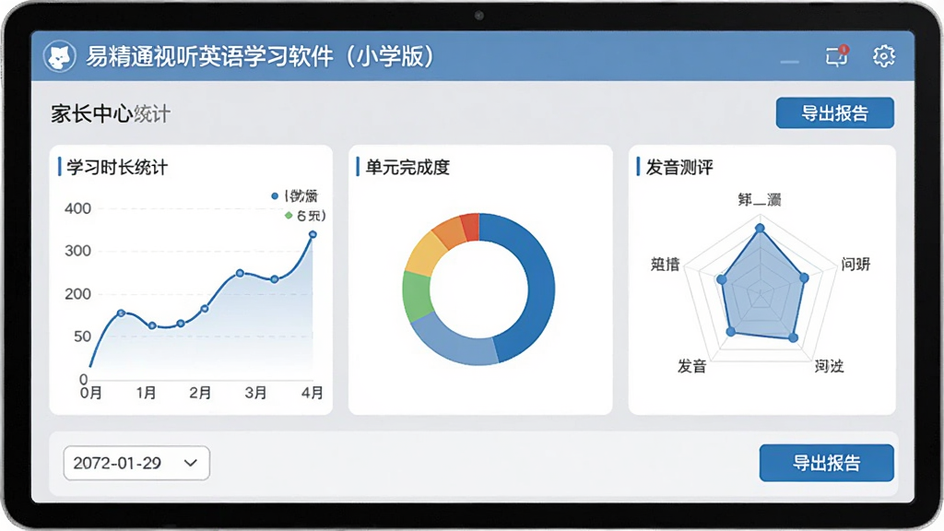Click the fox logo in the title bar
This screenshot has width=944, height=531.
tap(60, 56)
